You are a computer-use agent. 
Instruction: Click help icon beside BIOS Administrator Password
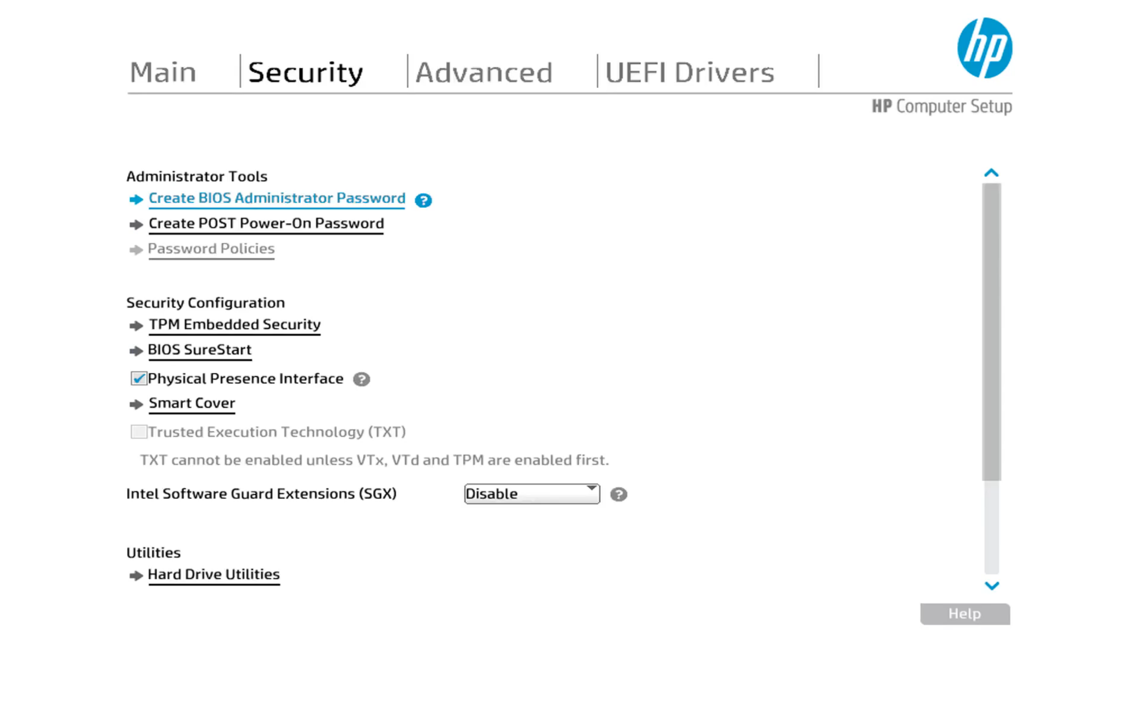(x=423, y=200)
